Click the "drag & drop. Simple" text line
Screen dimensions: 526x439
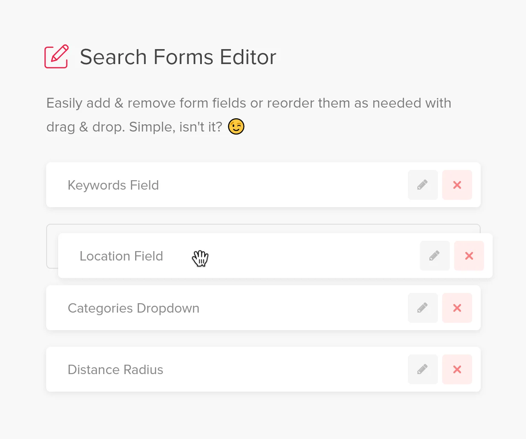[134, 127]
